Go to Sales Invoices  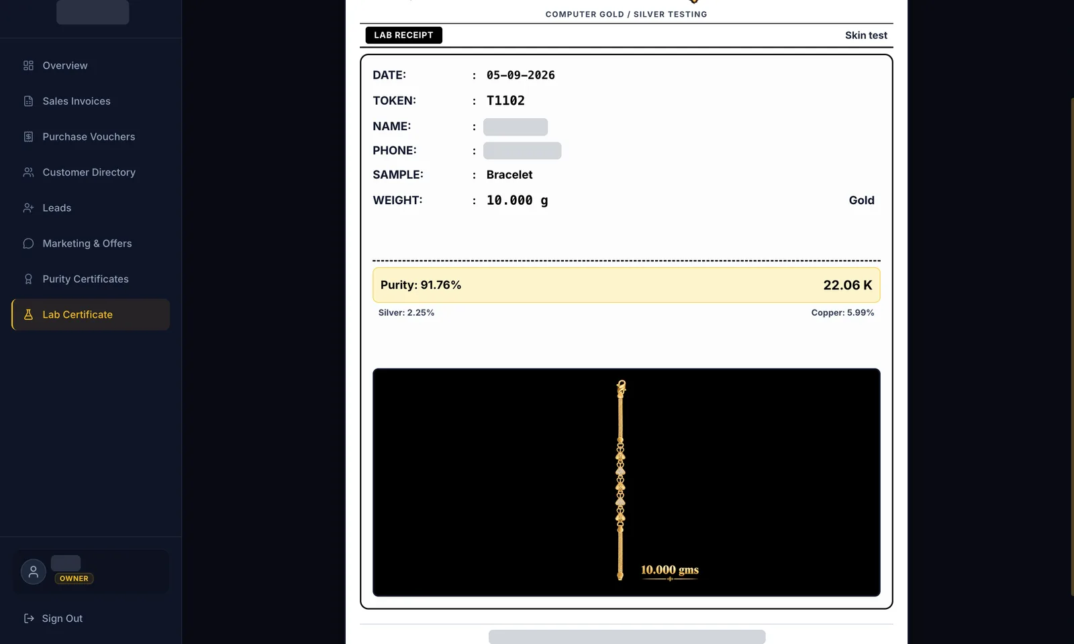(x=91, y=101)
